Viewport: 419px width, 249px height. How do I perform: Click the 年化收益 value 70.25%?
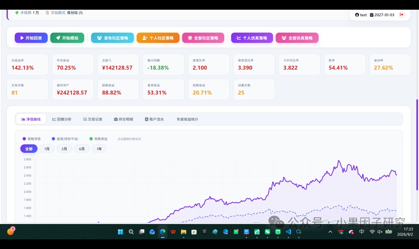[66, 68]
